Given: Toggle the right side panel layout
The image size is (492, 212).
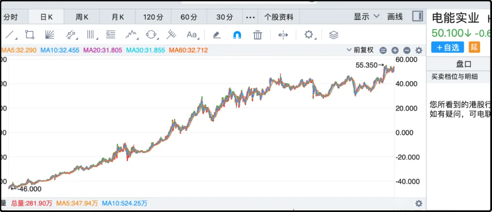Looking at the screenshot, I should click(x=417, y=17).
